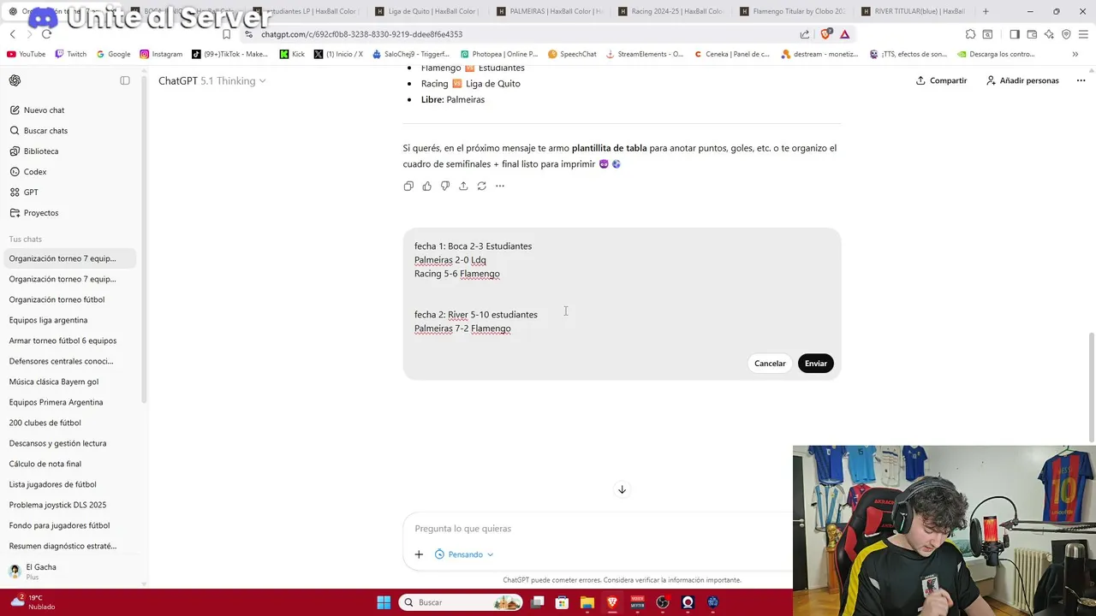Open chat 200 clubes de fútbol
This screenshot has width=1096, height=616.
(x=72, y=423)
